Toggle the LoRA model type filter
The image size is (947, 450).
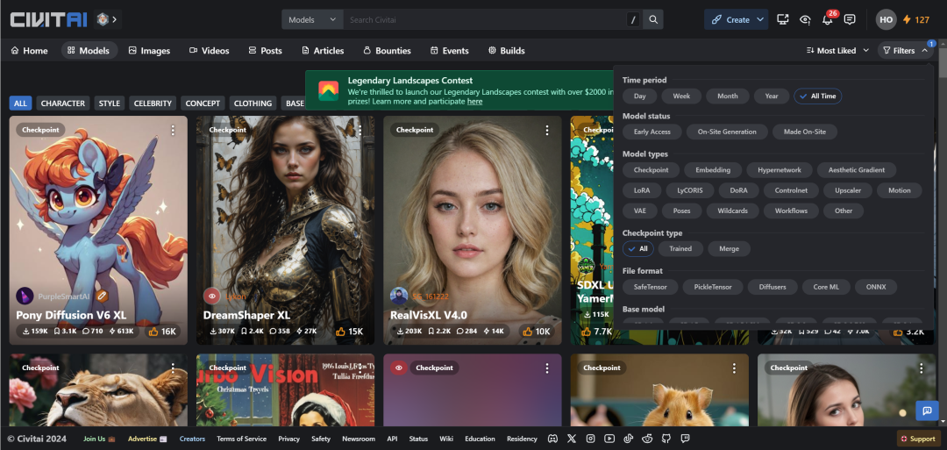coord(642,191)
